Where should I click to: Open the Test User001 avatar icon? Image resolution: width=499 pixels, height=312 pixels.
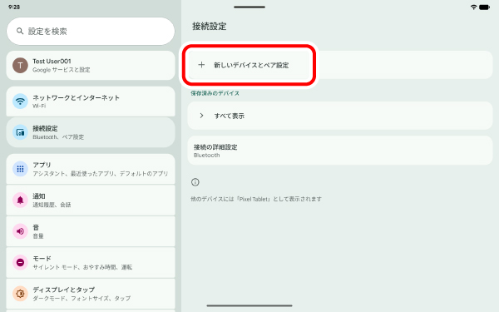[x=20, y=65]
